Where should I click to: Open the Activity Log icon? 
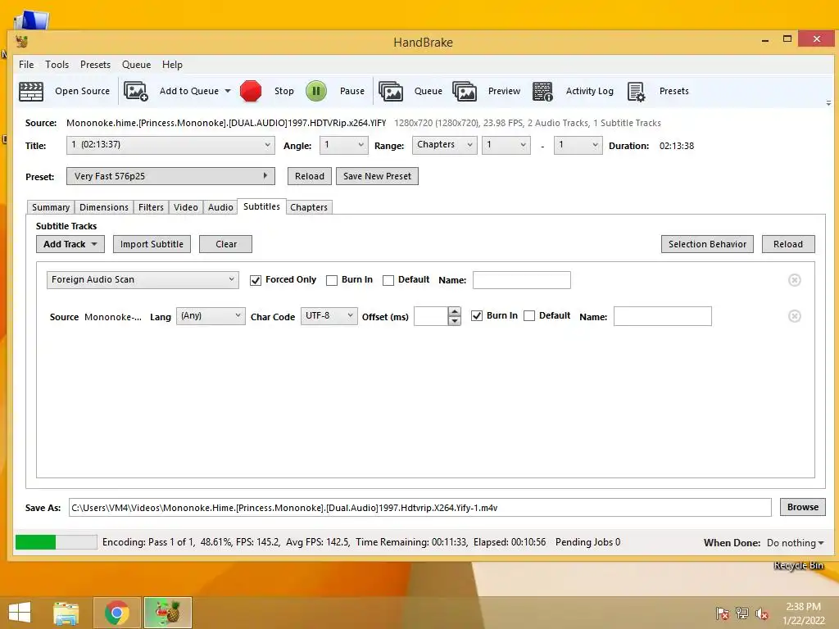pyautogui.click(x=542, y=91)
